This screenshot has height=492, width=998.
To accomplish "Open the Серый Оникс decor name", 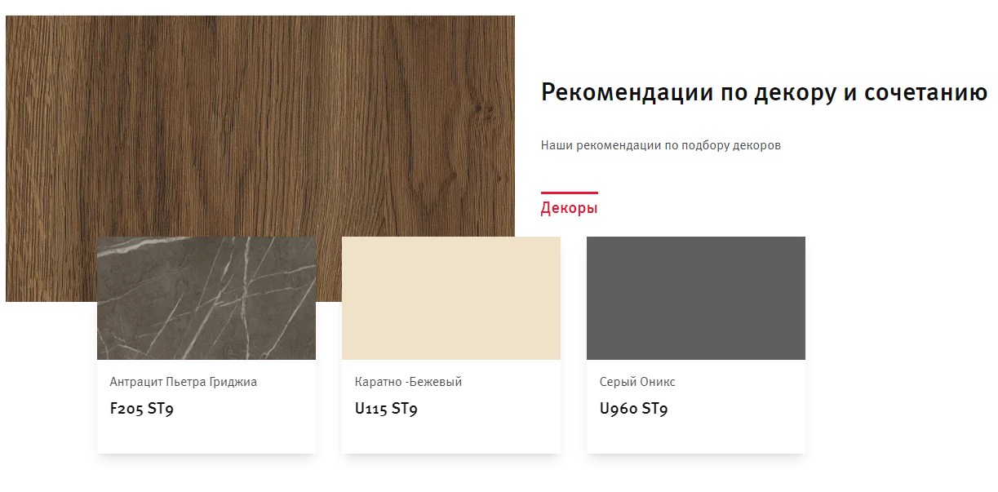I will click(x=637, y=382).
